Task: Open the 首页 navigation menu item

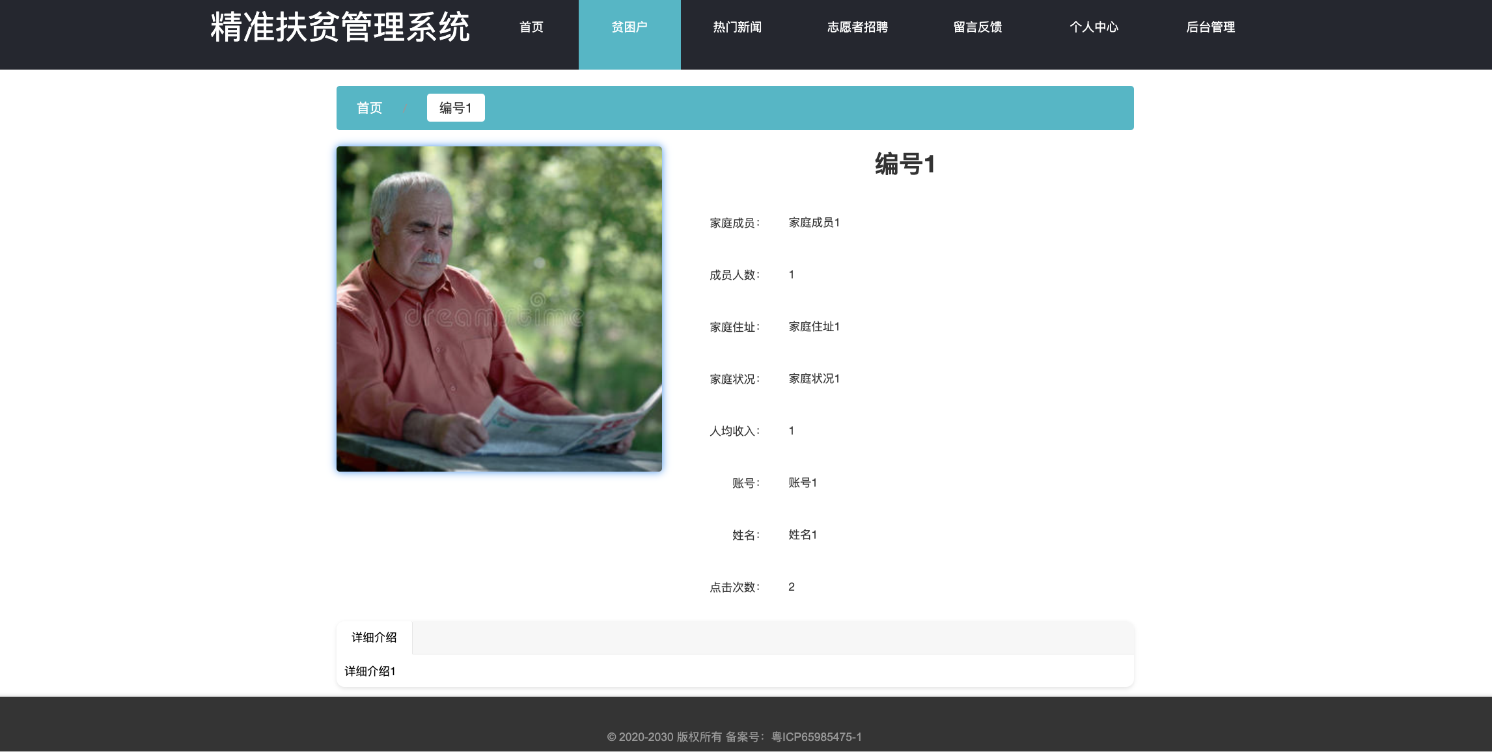Action: click(x=531, y=27)
